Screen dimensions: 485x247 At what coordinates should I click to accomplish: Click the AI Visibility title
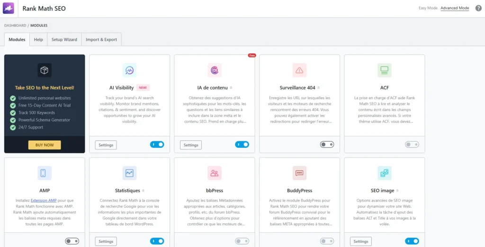[x=122, y=88]
